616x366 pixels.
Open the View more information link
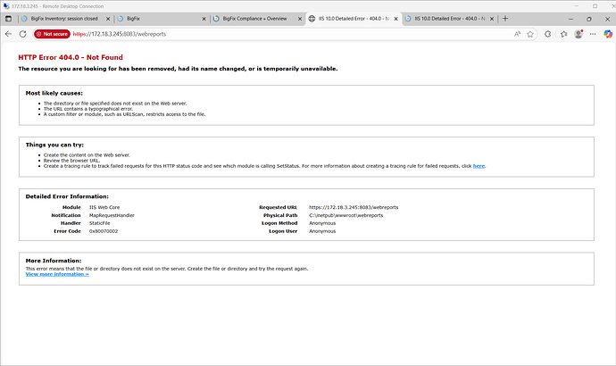[x=57, y=274]
